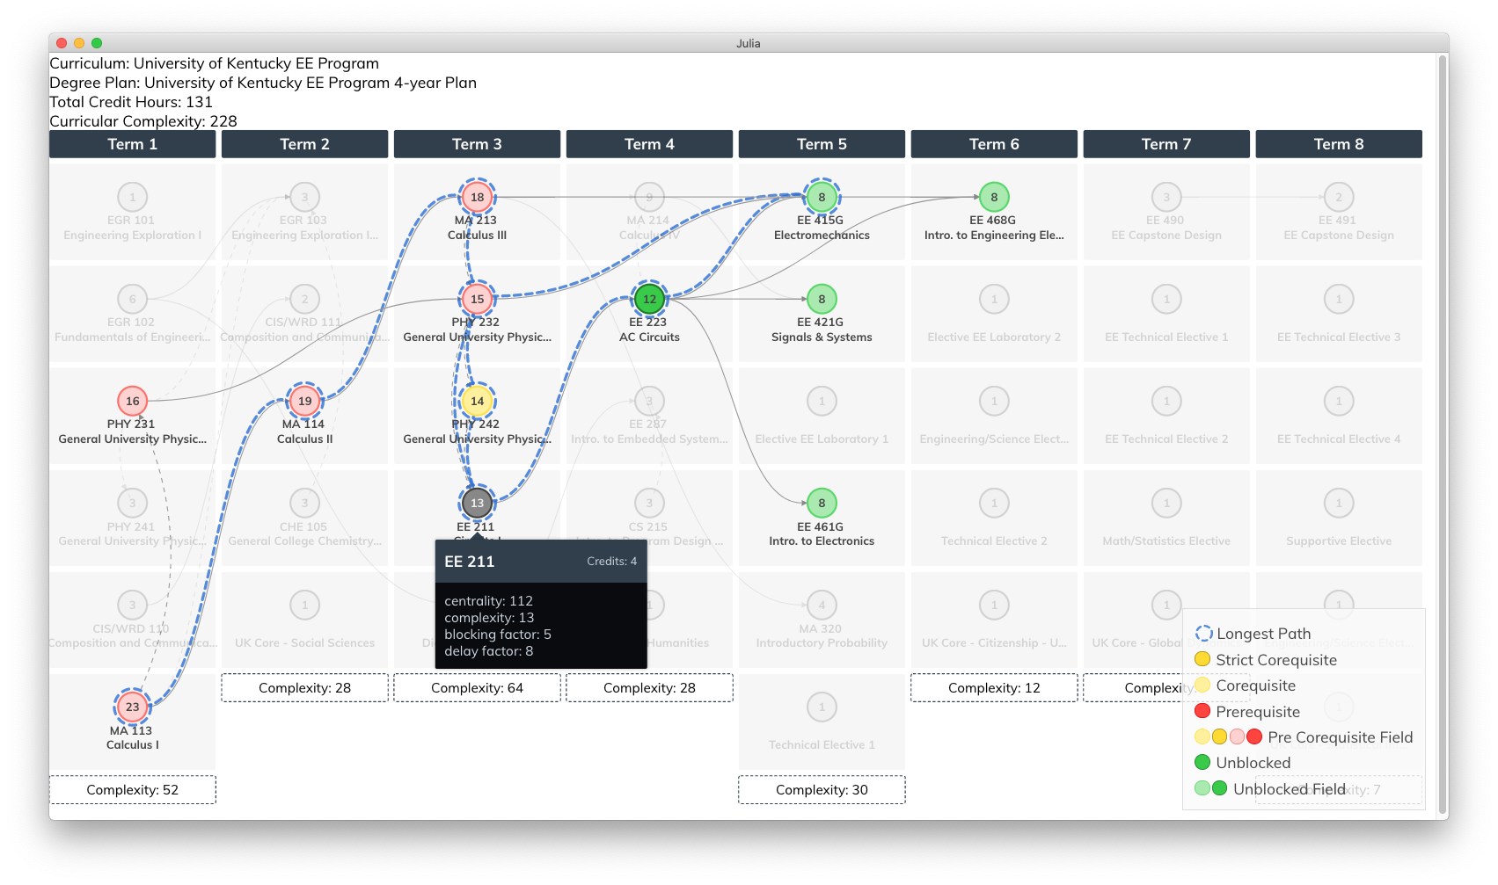Click the PHY 232 node circle
The height and width of the screenshot is (885, 1498).
(477, 299)
